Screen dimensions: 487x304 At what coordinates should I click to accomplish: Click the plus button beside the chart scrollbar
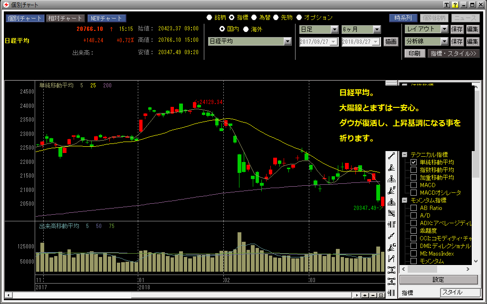364,295
